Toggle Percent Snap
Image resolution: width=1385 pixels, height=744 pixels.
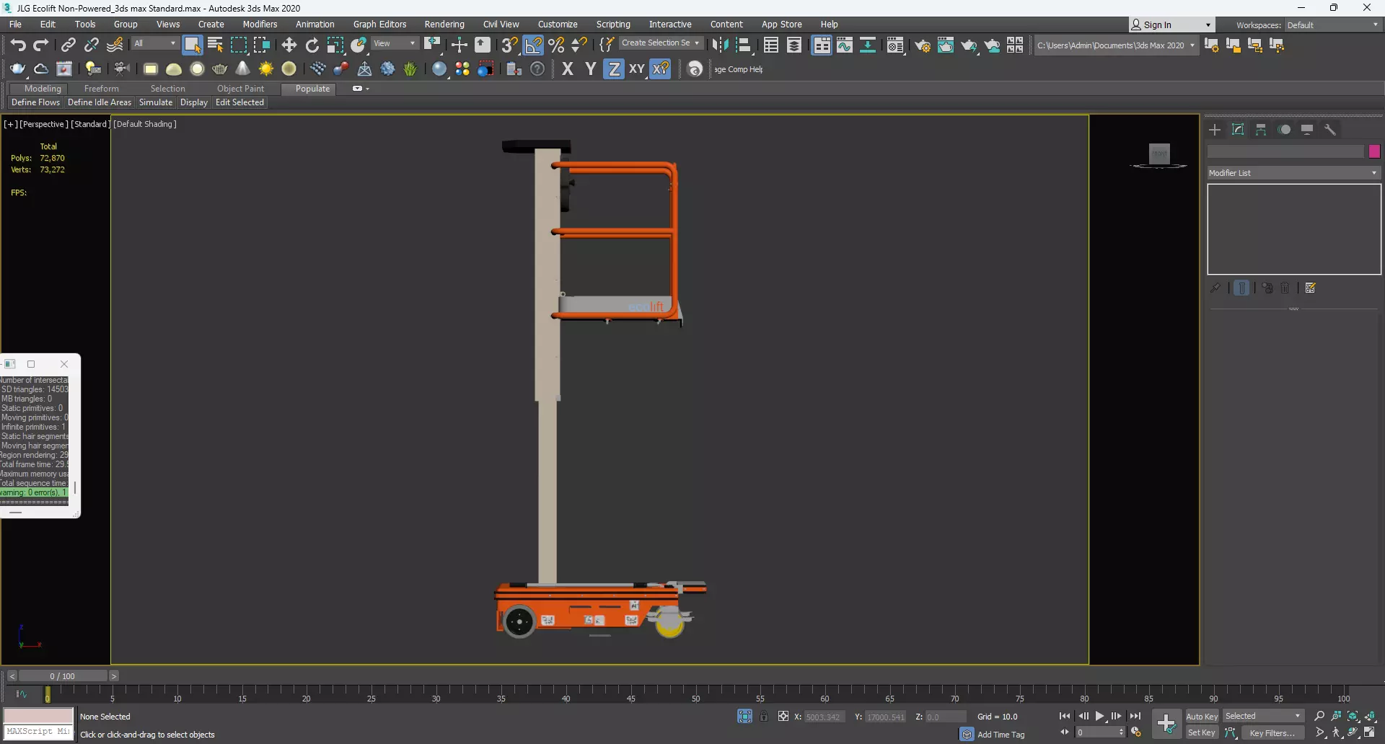(556, 45)
